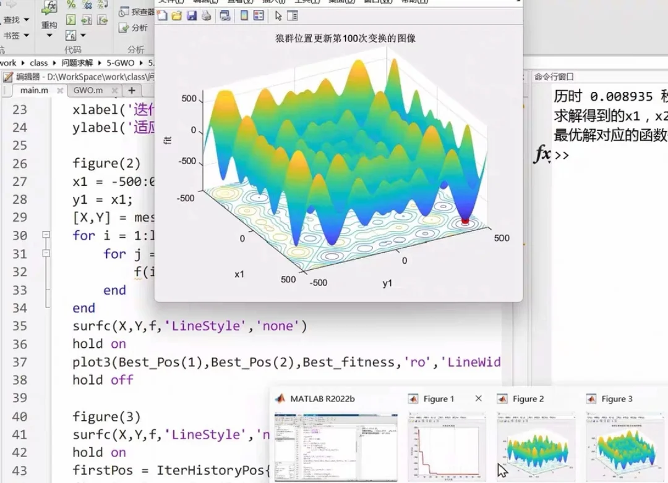668x483 pixels.
Task: Click Link Plot icon in figure toolbar
Action: point(225,16)
